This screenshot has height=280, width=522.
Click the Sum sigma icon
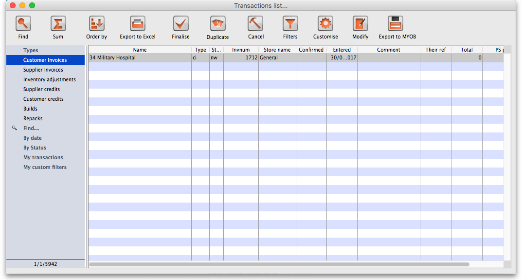tap(58, 23)
